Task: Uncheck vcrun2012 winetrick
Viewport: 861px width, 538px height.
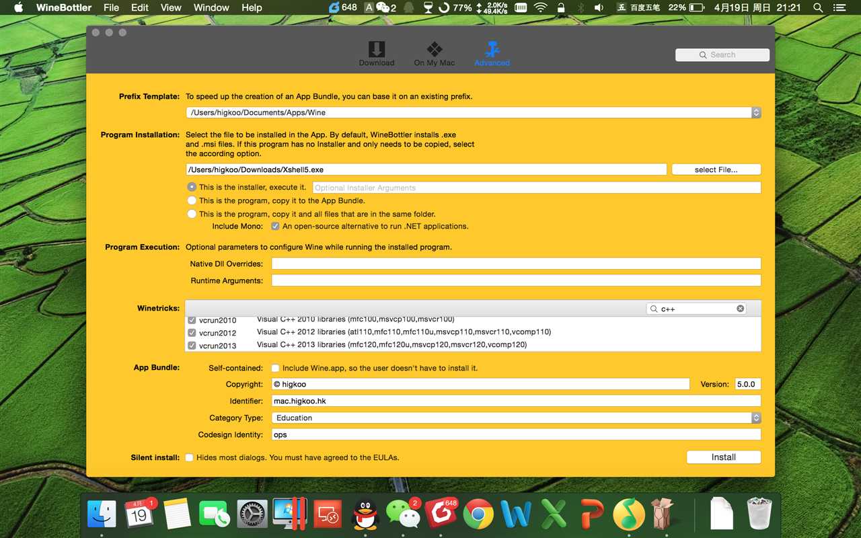Action: tap(192, 333)
